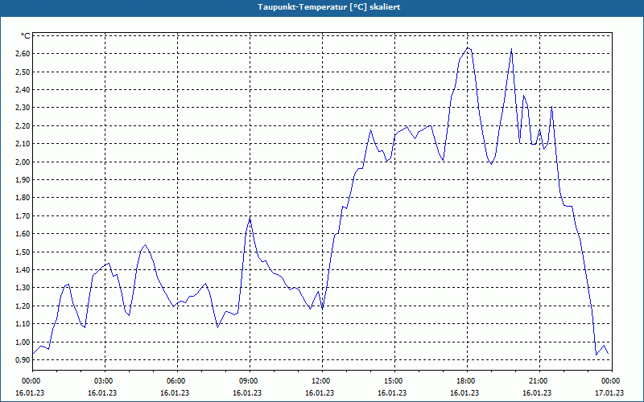Click the '09:00' time label
Image resolution: width=644 pixels, height=402 pixels.
pos(247,381)
